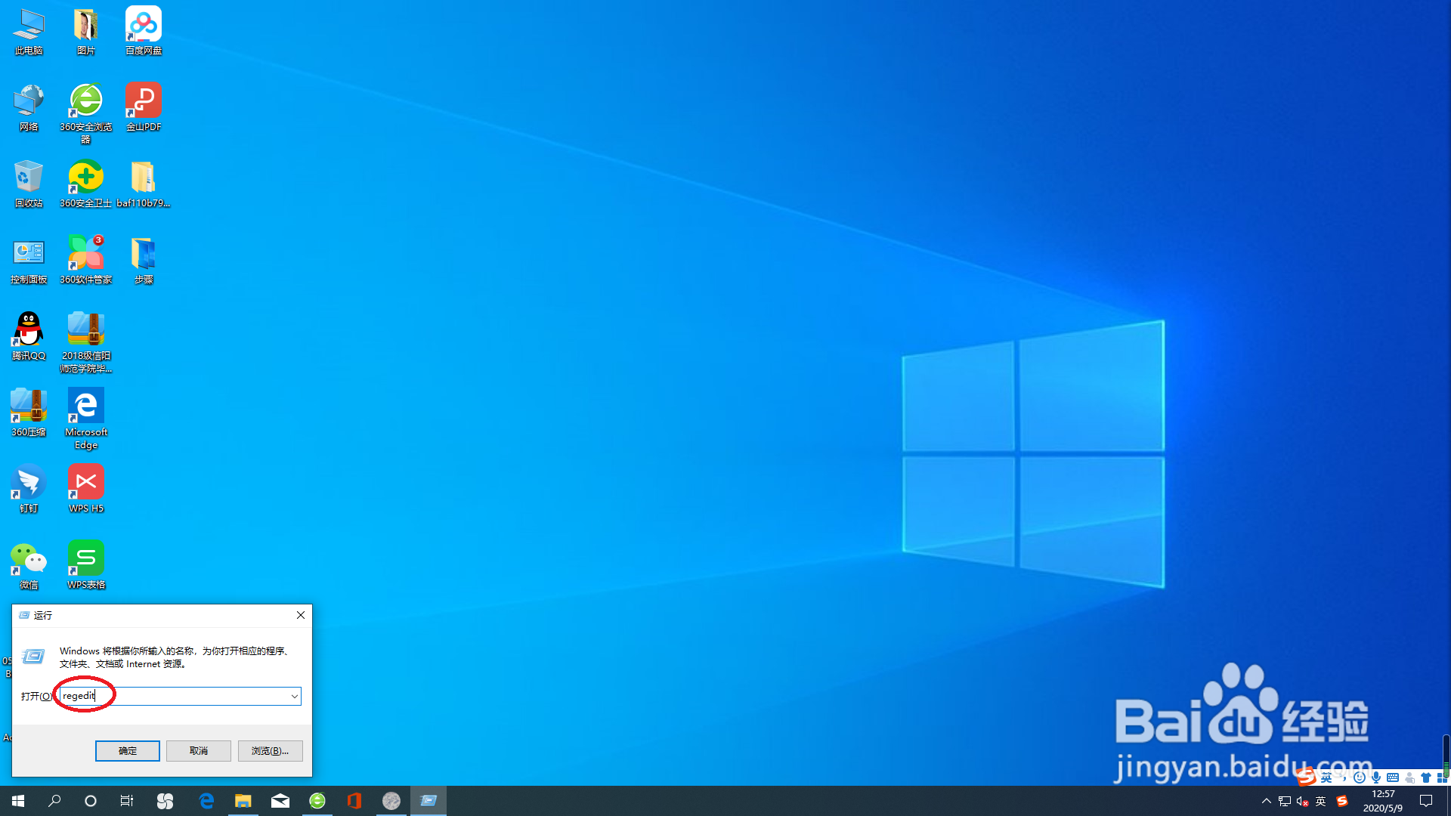Select the 网络 desktop icon

coord(29,108)
